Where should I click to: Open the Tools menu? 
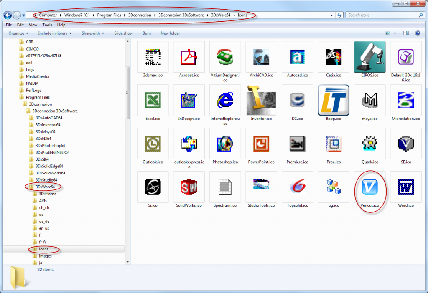tap(47, 25)
